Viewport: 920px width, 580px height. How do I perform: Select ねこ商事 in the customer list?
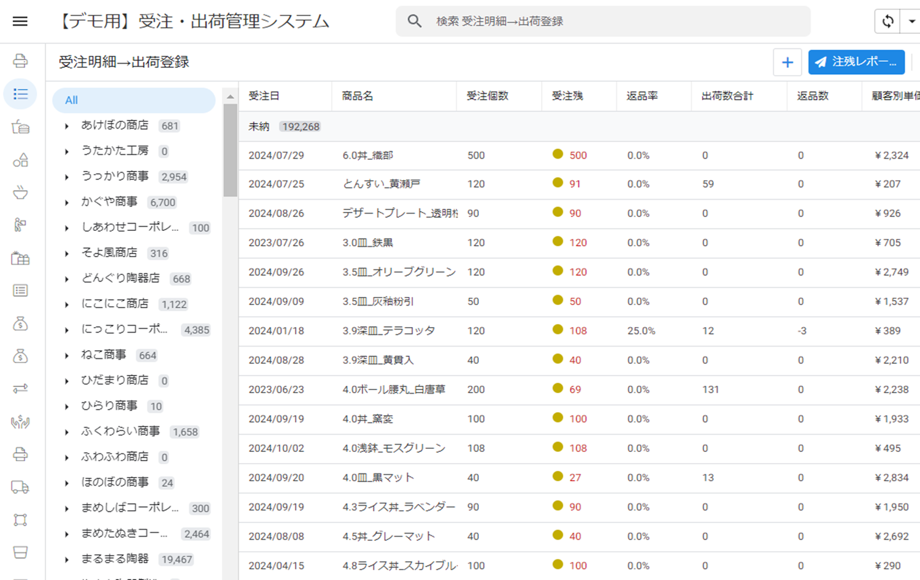click(104, 355)
